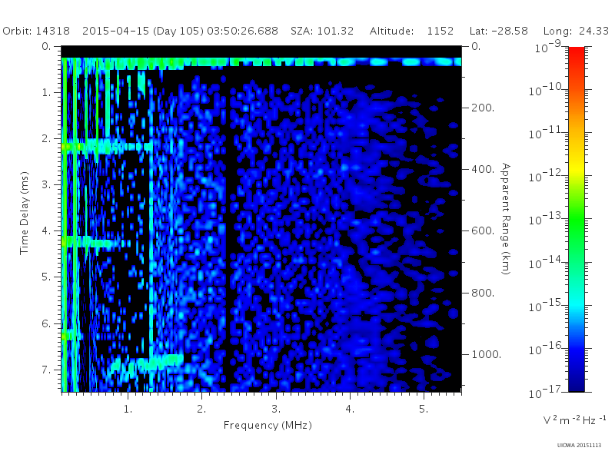Click the vertical cyan line near 1.3 MHz

[151, 220]
